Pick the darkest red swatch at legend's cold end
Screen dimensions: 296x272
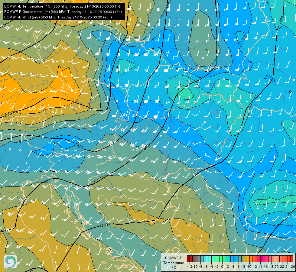(x=188, y=259)
